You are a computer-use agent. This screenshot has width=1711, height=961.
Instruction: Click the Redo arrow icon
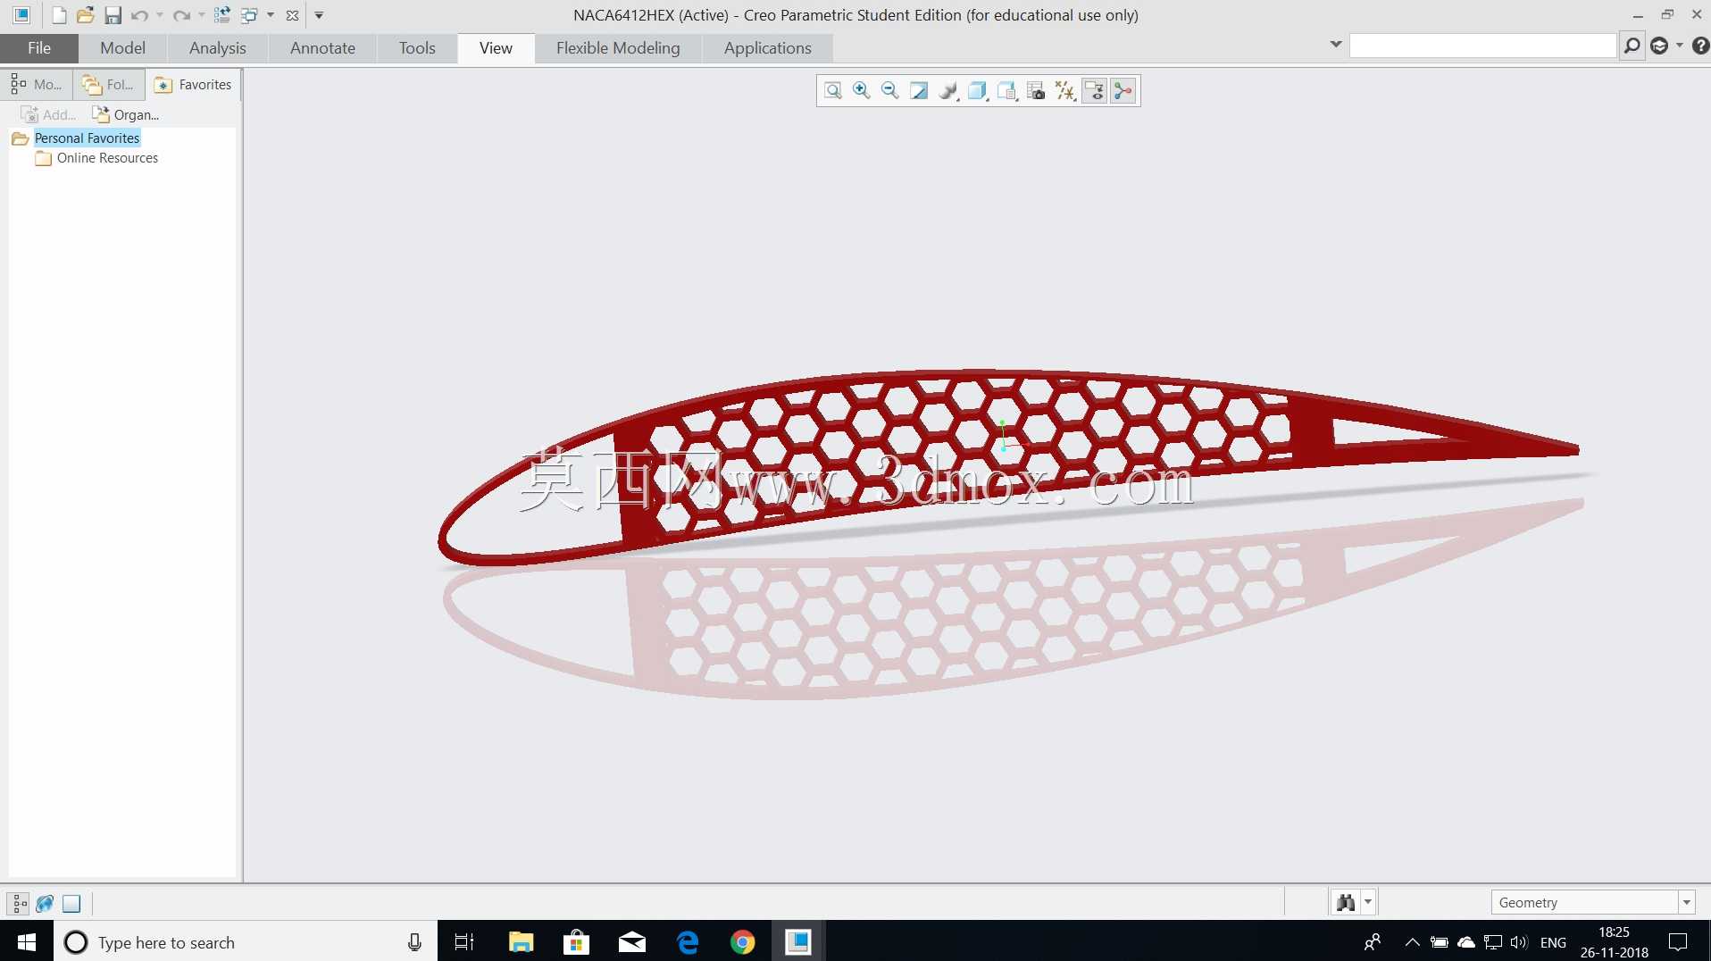[x=181, y=15]
